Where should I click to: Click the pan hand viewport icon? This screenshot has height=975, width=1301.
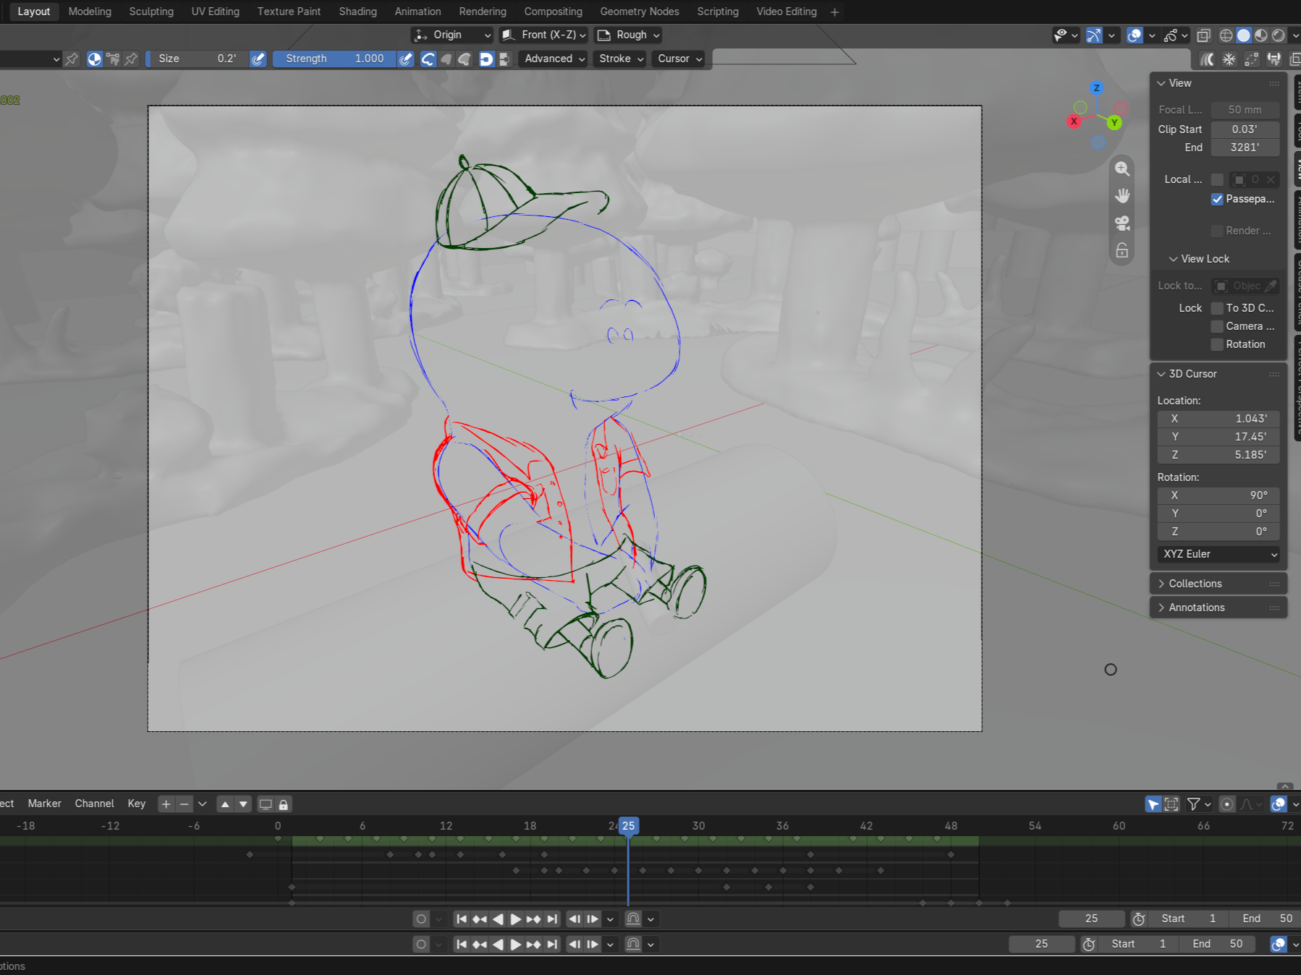[x=1122, y=196]
